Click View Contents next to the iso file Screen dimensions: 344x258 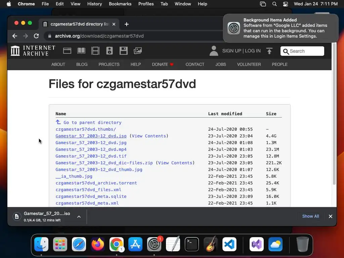149,136
